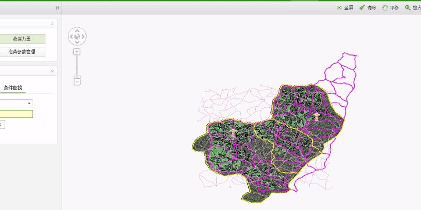Reset map view with globe icon
The image size is (421, 210).
pyautogui.click(x=77, y=36)
